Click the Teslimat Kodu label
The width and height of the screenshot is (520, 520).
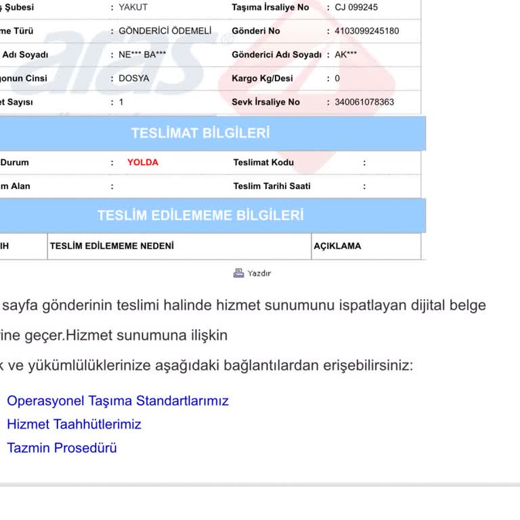tap(263, 162)
